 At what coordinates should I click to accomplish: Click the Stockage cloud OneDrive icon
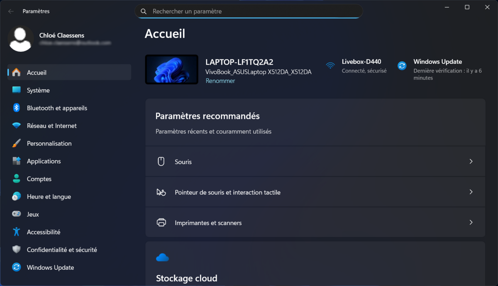click(x=162, y=258)
